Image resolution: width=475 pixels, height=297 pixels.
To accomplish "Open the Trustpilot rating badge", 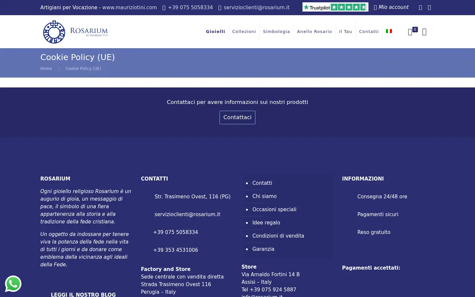I will coord(335,7).
